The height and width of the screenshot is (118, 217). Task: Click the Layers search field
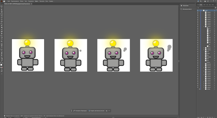(x=206, y=8)
